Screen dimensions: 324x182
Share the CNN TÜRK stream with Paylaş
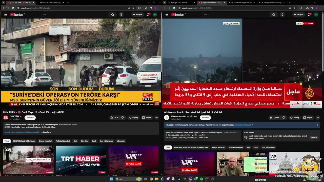pyautogui.click(x=133, y=118)
